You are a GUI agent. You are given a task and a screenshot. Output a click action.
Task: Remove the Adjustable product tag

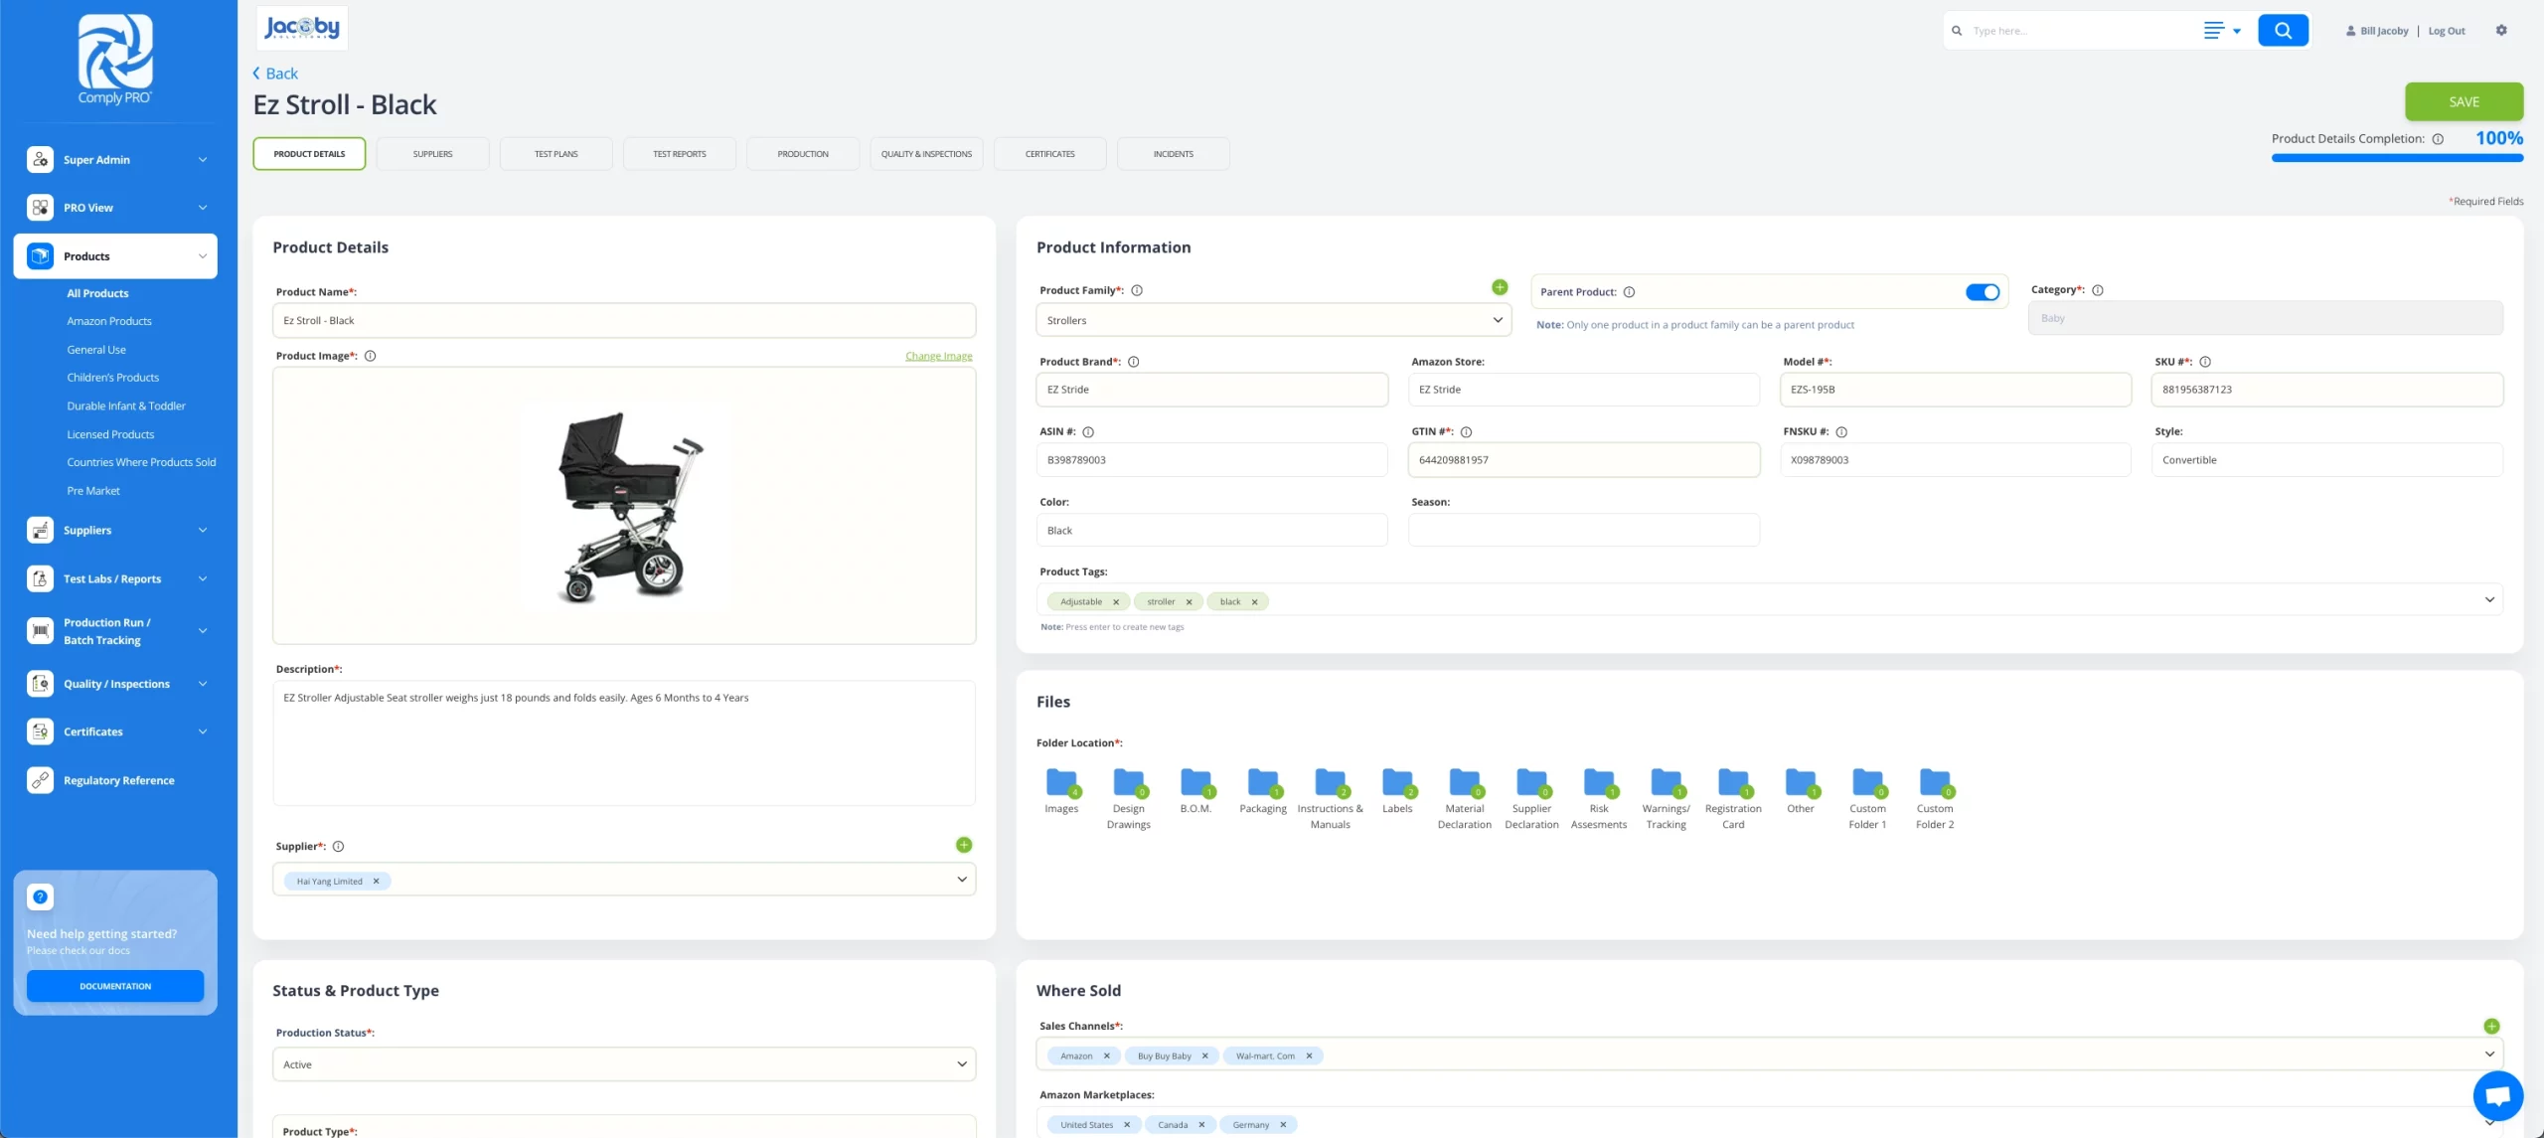pos(1116,602)
